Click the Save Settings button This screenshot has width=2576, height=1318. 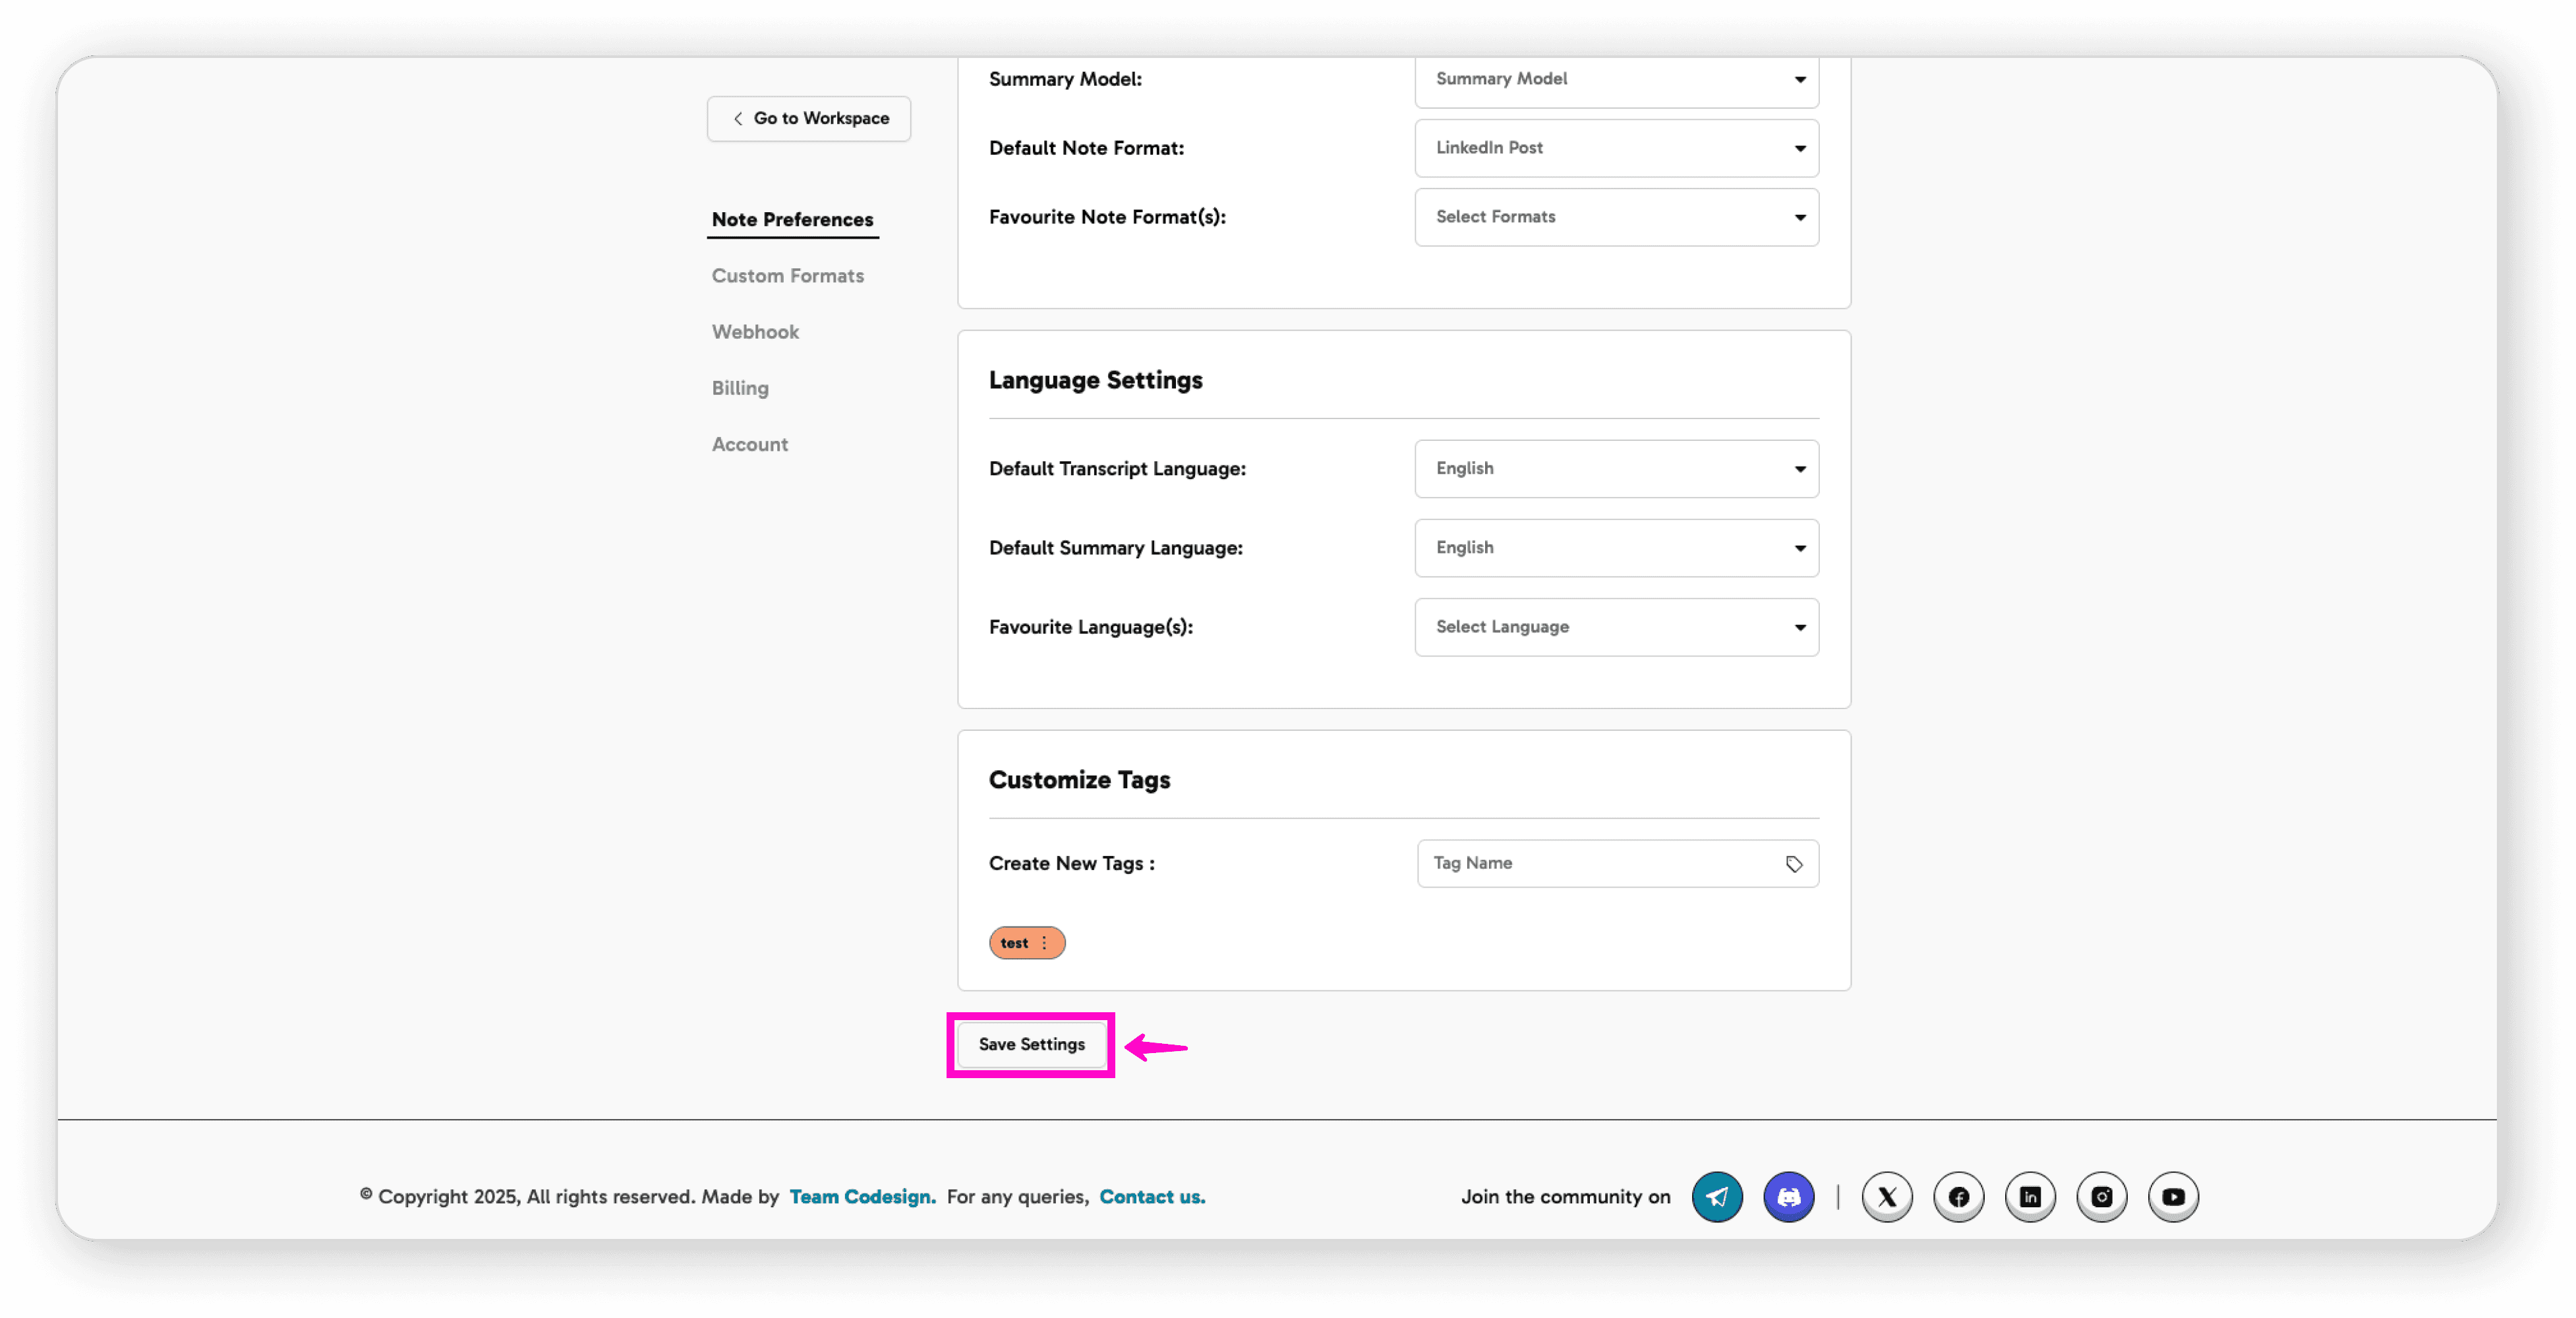click(x=1031, y=1044)
